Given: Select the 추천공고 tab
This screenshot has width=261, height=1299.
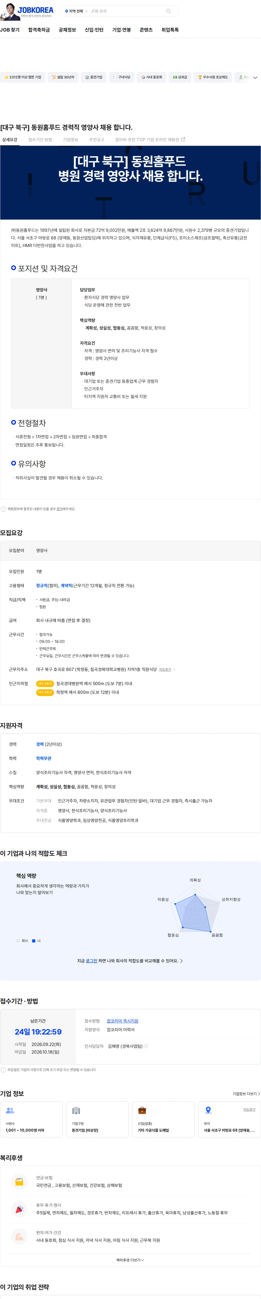Looking at the screenshot, I should click(x=97, y=140).
